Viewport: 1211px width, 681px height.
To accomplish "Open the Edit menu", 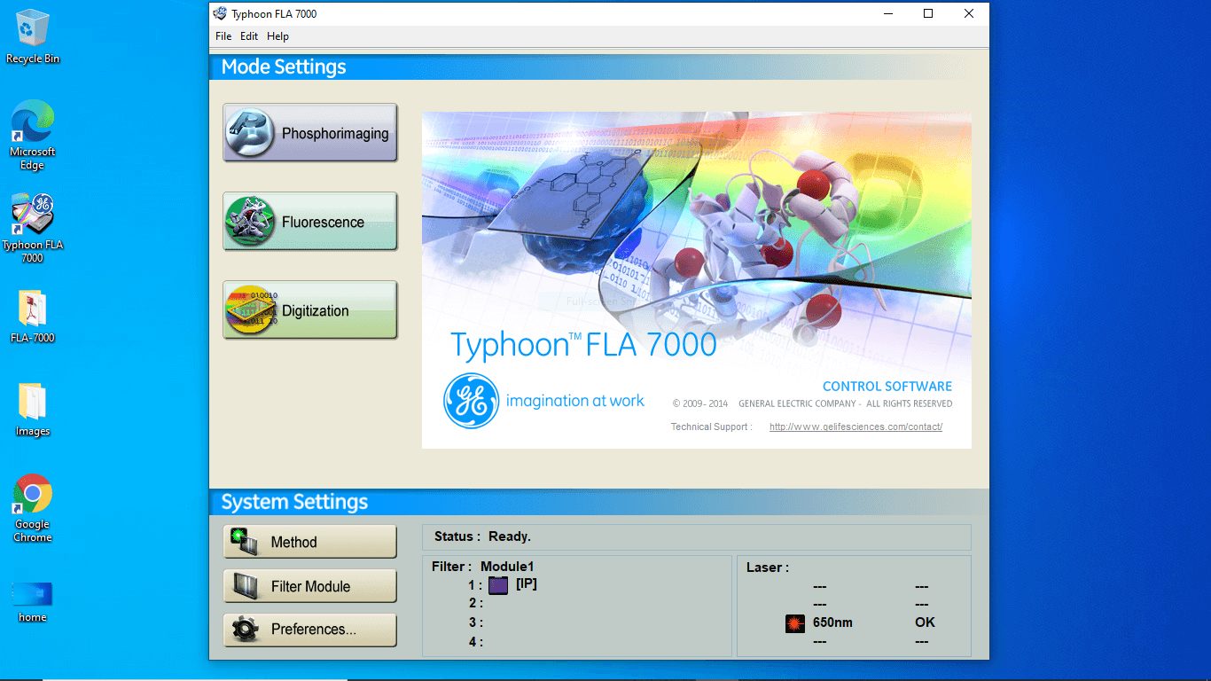I will pos(249,36).
